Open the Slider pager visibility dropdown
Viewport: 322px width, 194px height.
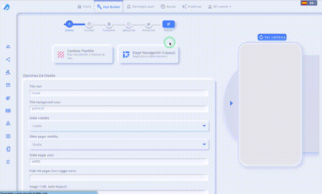[119, 145]
